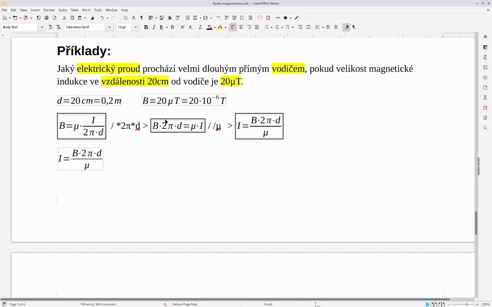The width and height of the screenshot is (492, 307).
Task: Open the Insert menu
Action: click(x=35, y=10)
